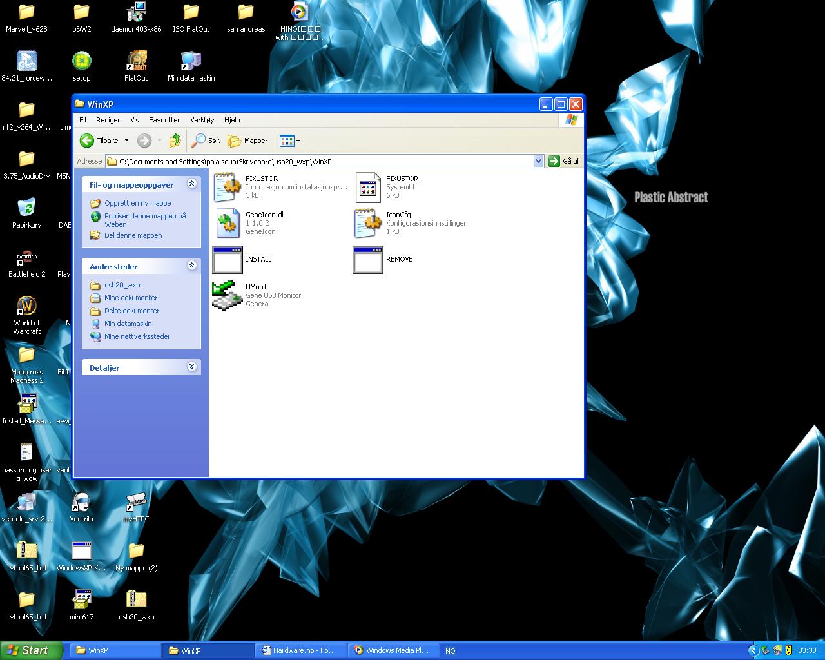Open Min datamaskin in the side panel
This screenshot has height=660, width=825.
pyautogui.click(x=128, y=324)
